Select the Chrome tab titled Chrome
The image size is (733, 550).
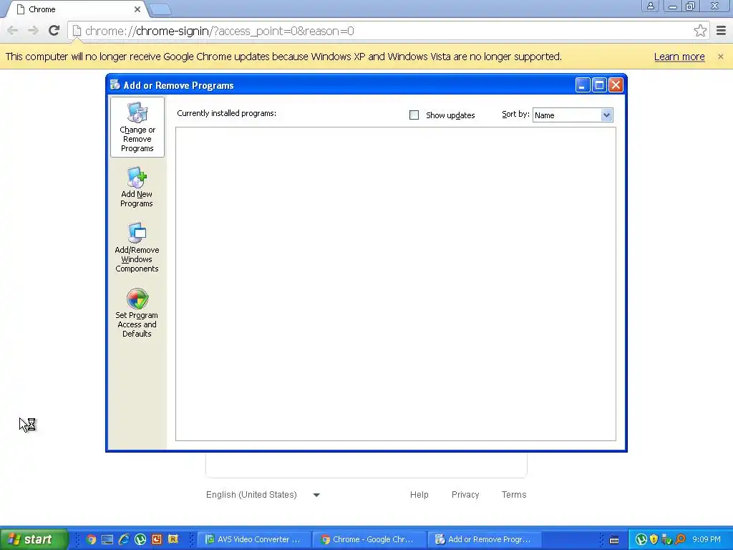click(x=77, y=9)
